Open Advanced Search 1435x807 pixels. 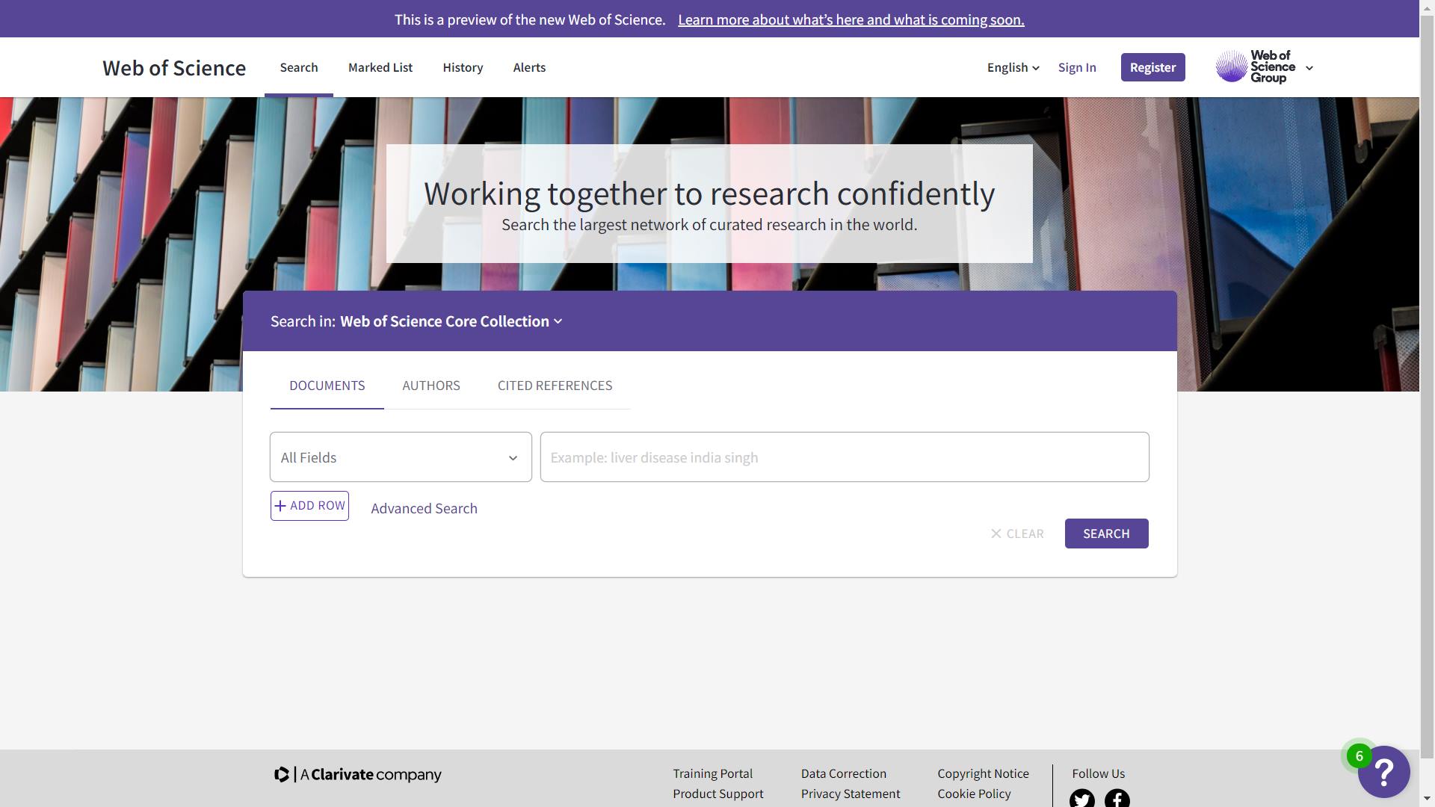click(424, 509)
